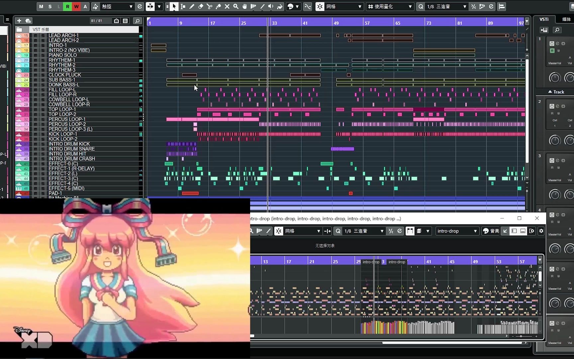Click Snap to Zero Crossing icon
Screen dimensions: 574x359
(308, 6)
